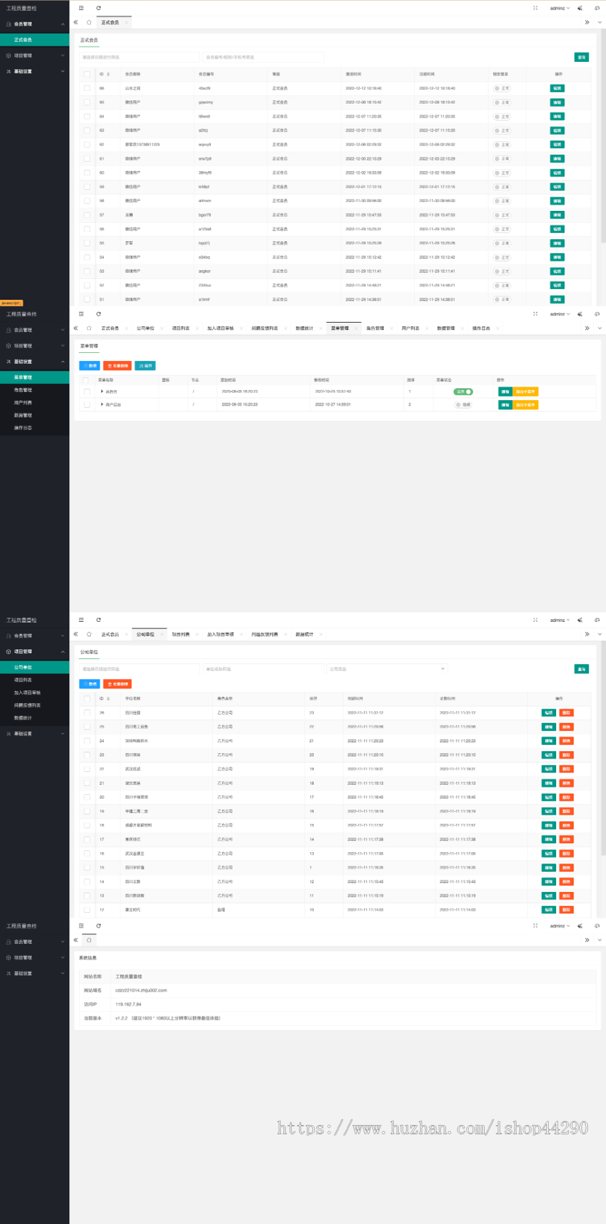Open the 问题反馈列表 tab in the 公司单位 panel
Viewport: 606px width, 1224px height.
265,634
